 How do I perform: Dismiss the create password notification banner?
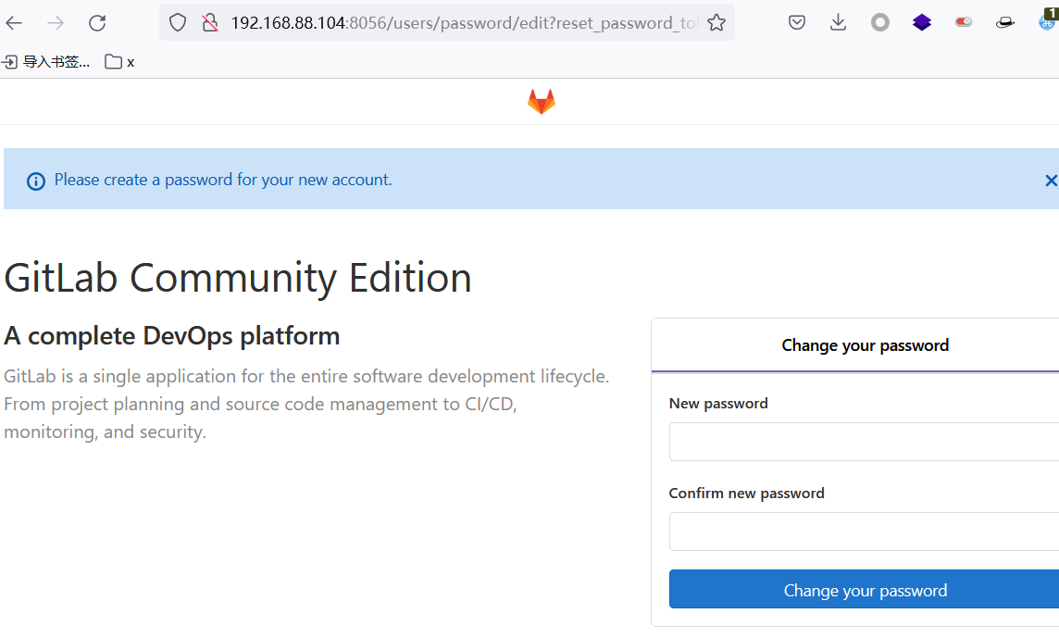click(1050, 181)
